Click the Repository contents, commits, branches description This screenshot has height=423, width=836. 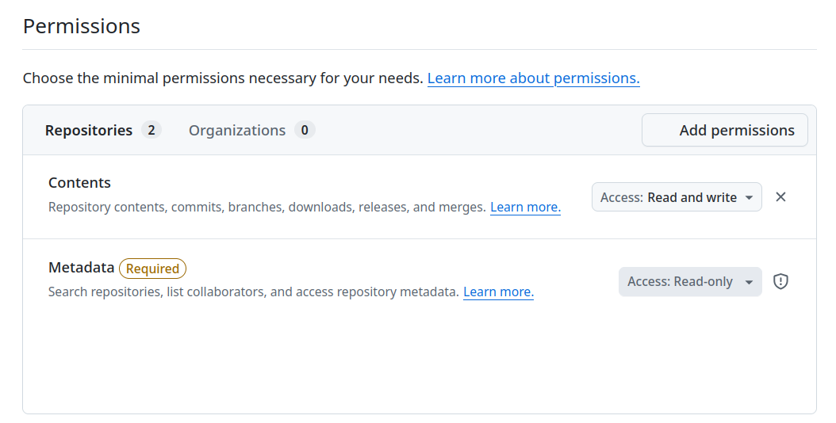tap(267, 208)
